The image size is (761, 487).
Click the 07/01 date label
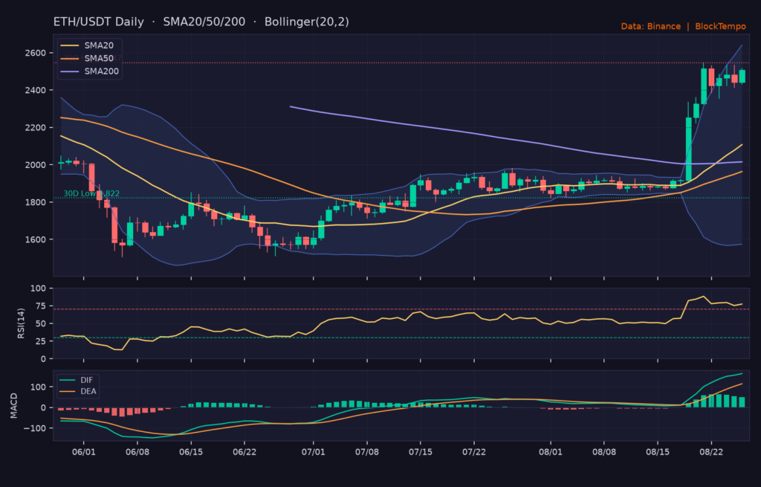(x=313, y=452)
